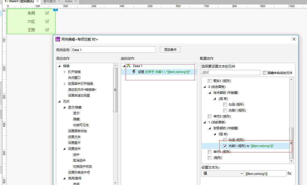Uncheck 内容1 (矩形) to [[Item.neirong1]]
This screenshot has height=185, width=307.
tap(225, 146)
